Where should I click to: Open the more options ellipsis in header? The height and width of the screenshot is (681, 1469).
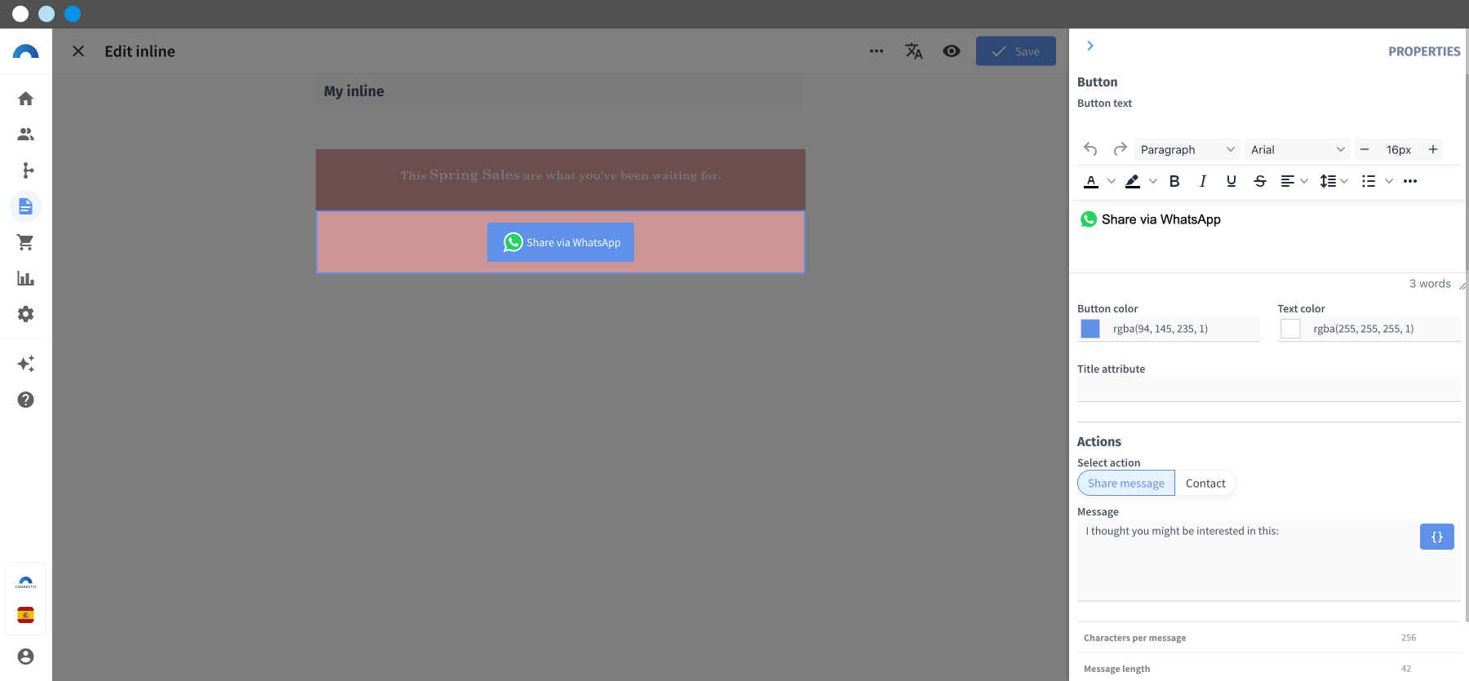pyautogui.click(x=877, y=51)
